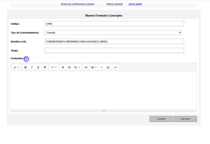Open the paragraph alignment dropdown

76,67
